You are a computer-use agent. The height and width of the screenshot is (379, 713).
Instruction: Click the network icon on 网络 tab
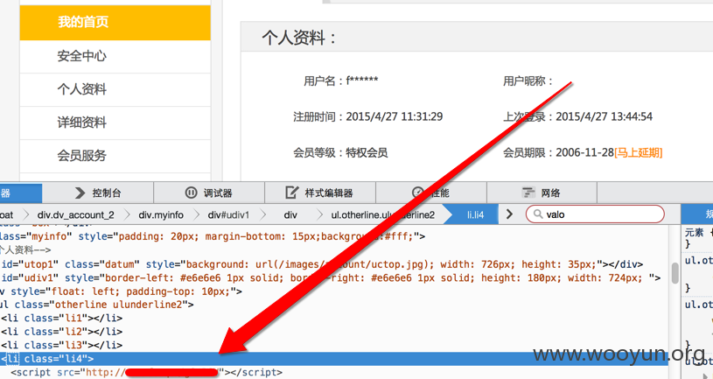pos(528,193)
